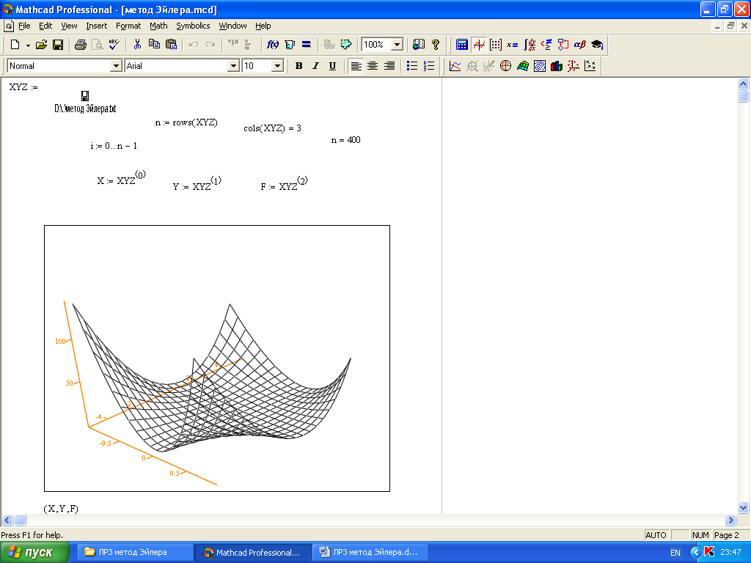751x563 pixels.
Task: Open the Symbolics menu
Action: tap(193, 26)
